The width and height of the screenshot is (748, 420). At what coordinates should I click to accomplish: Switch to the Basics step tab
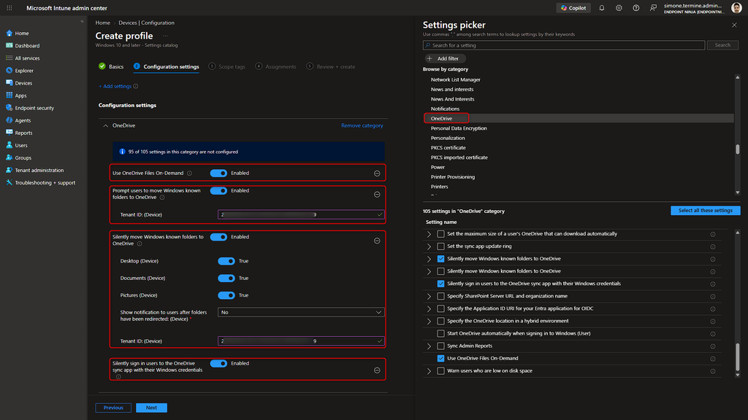click(x=111, y=66)
